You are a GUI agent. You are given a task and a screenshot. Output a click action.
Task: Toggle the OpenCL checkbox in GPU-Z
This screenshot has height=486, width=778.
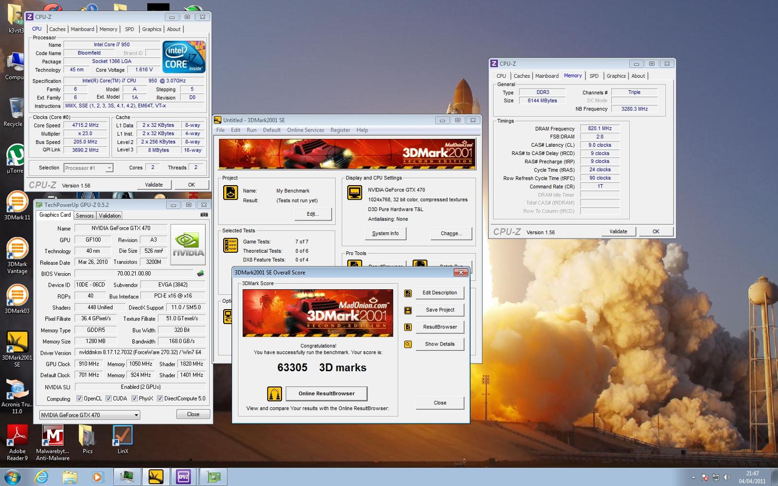point(79,399)
